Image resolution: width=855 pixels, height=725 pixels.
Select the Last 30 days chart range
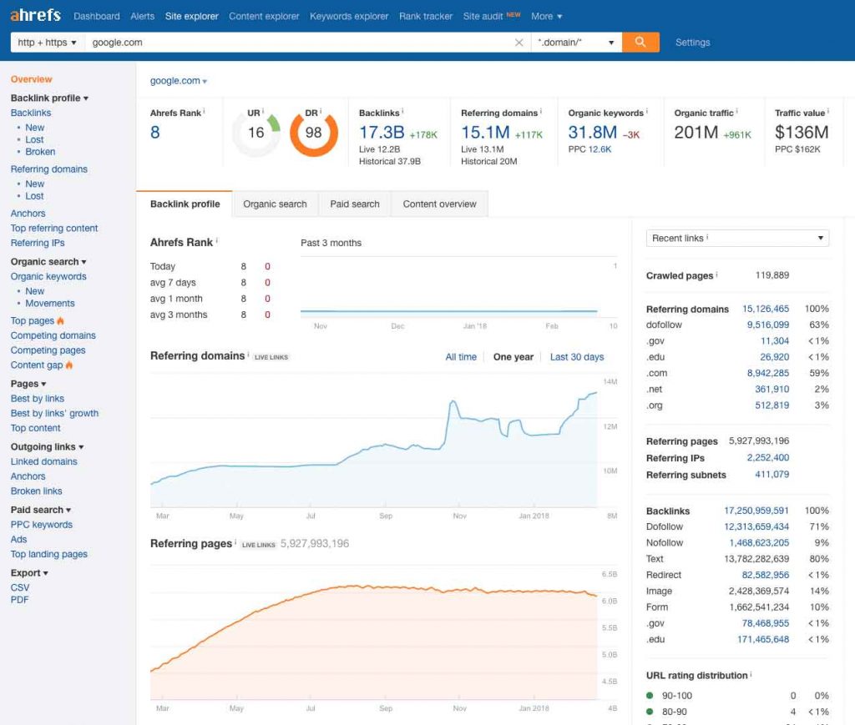(x=576, y=357)
